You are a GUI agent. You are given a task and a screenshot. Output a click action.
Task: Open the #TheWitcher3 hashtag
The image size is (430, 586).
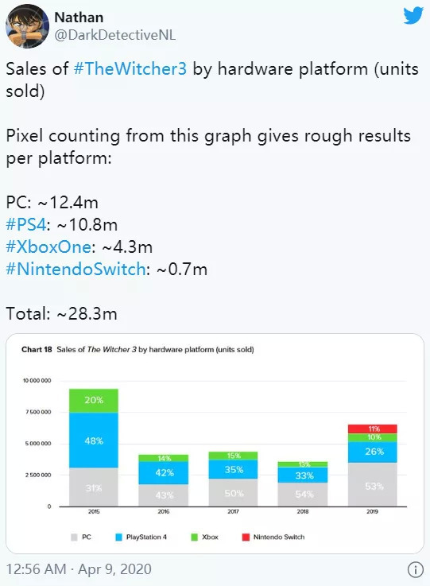(x=130, y=68)
